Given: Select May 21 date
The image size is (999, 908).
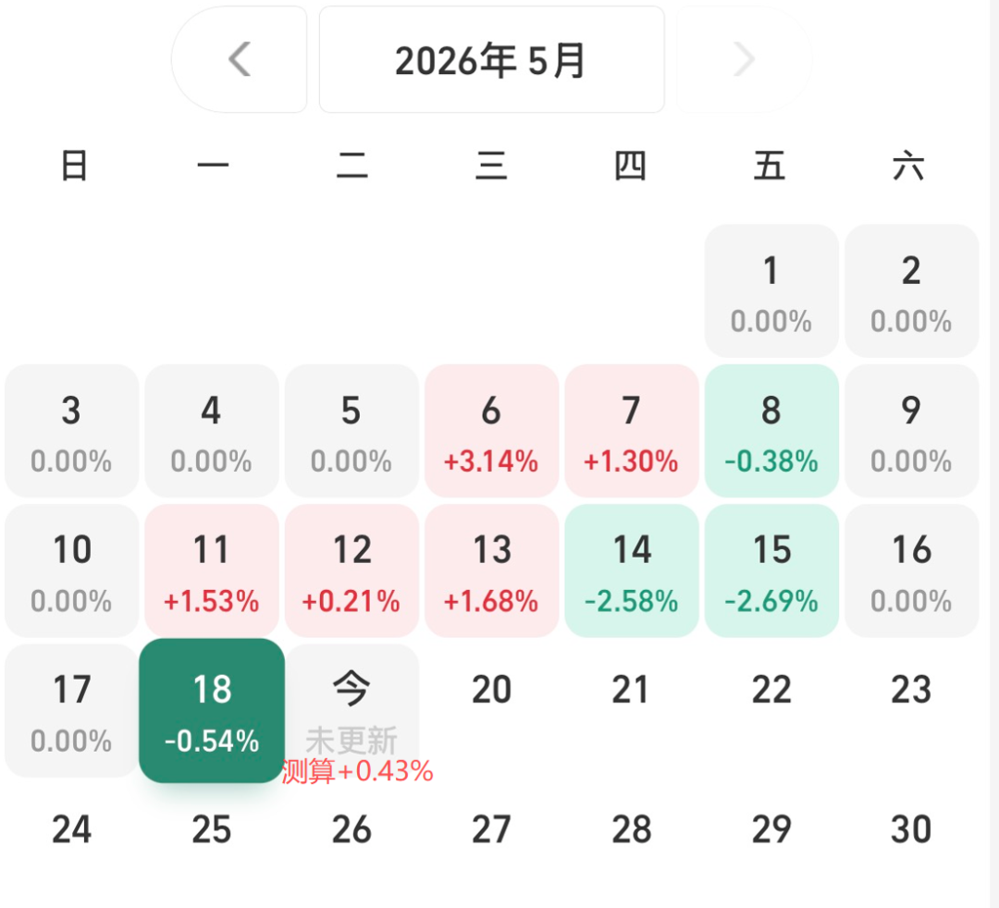Looking at the screenshot, I should click(631, 690).
